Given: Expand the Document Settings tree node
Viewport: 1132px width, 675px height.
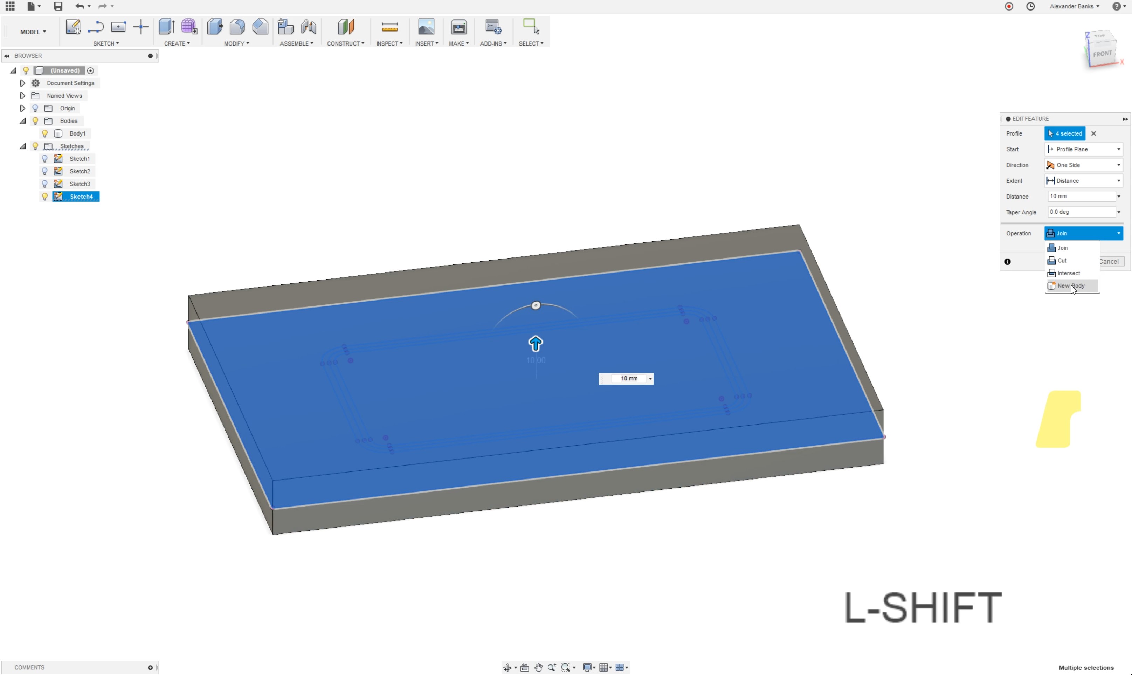Looking at the screenshot, I should click(x=22, y=83).
